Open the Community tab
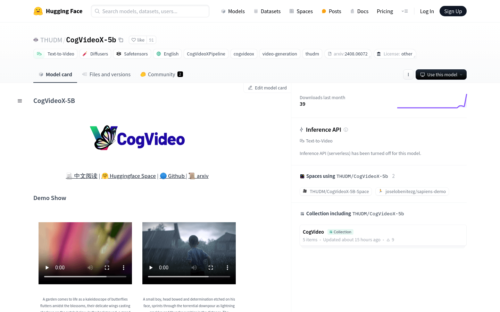The width and height of the screenshot is (500, 312). tap(161, 74)
